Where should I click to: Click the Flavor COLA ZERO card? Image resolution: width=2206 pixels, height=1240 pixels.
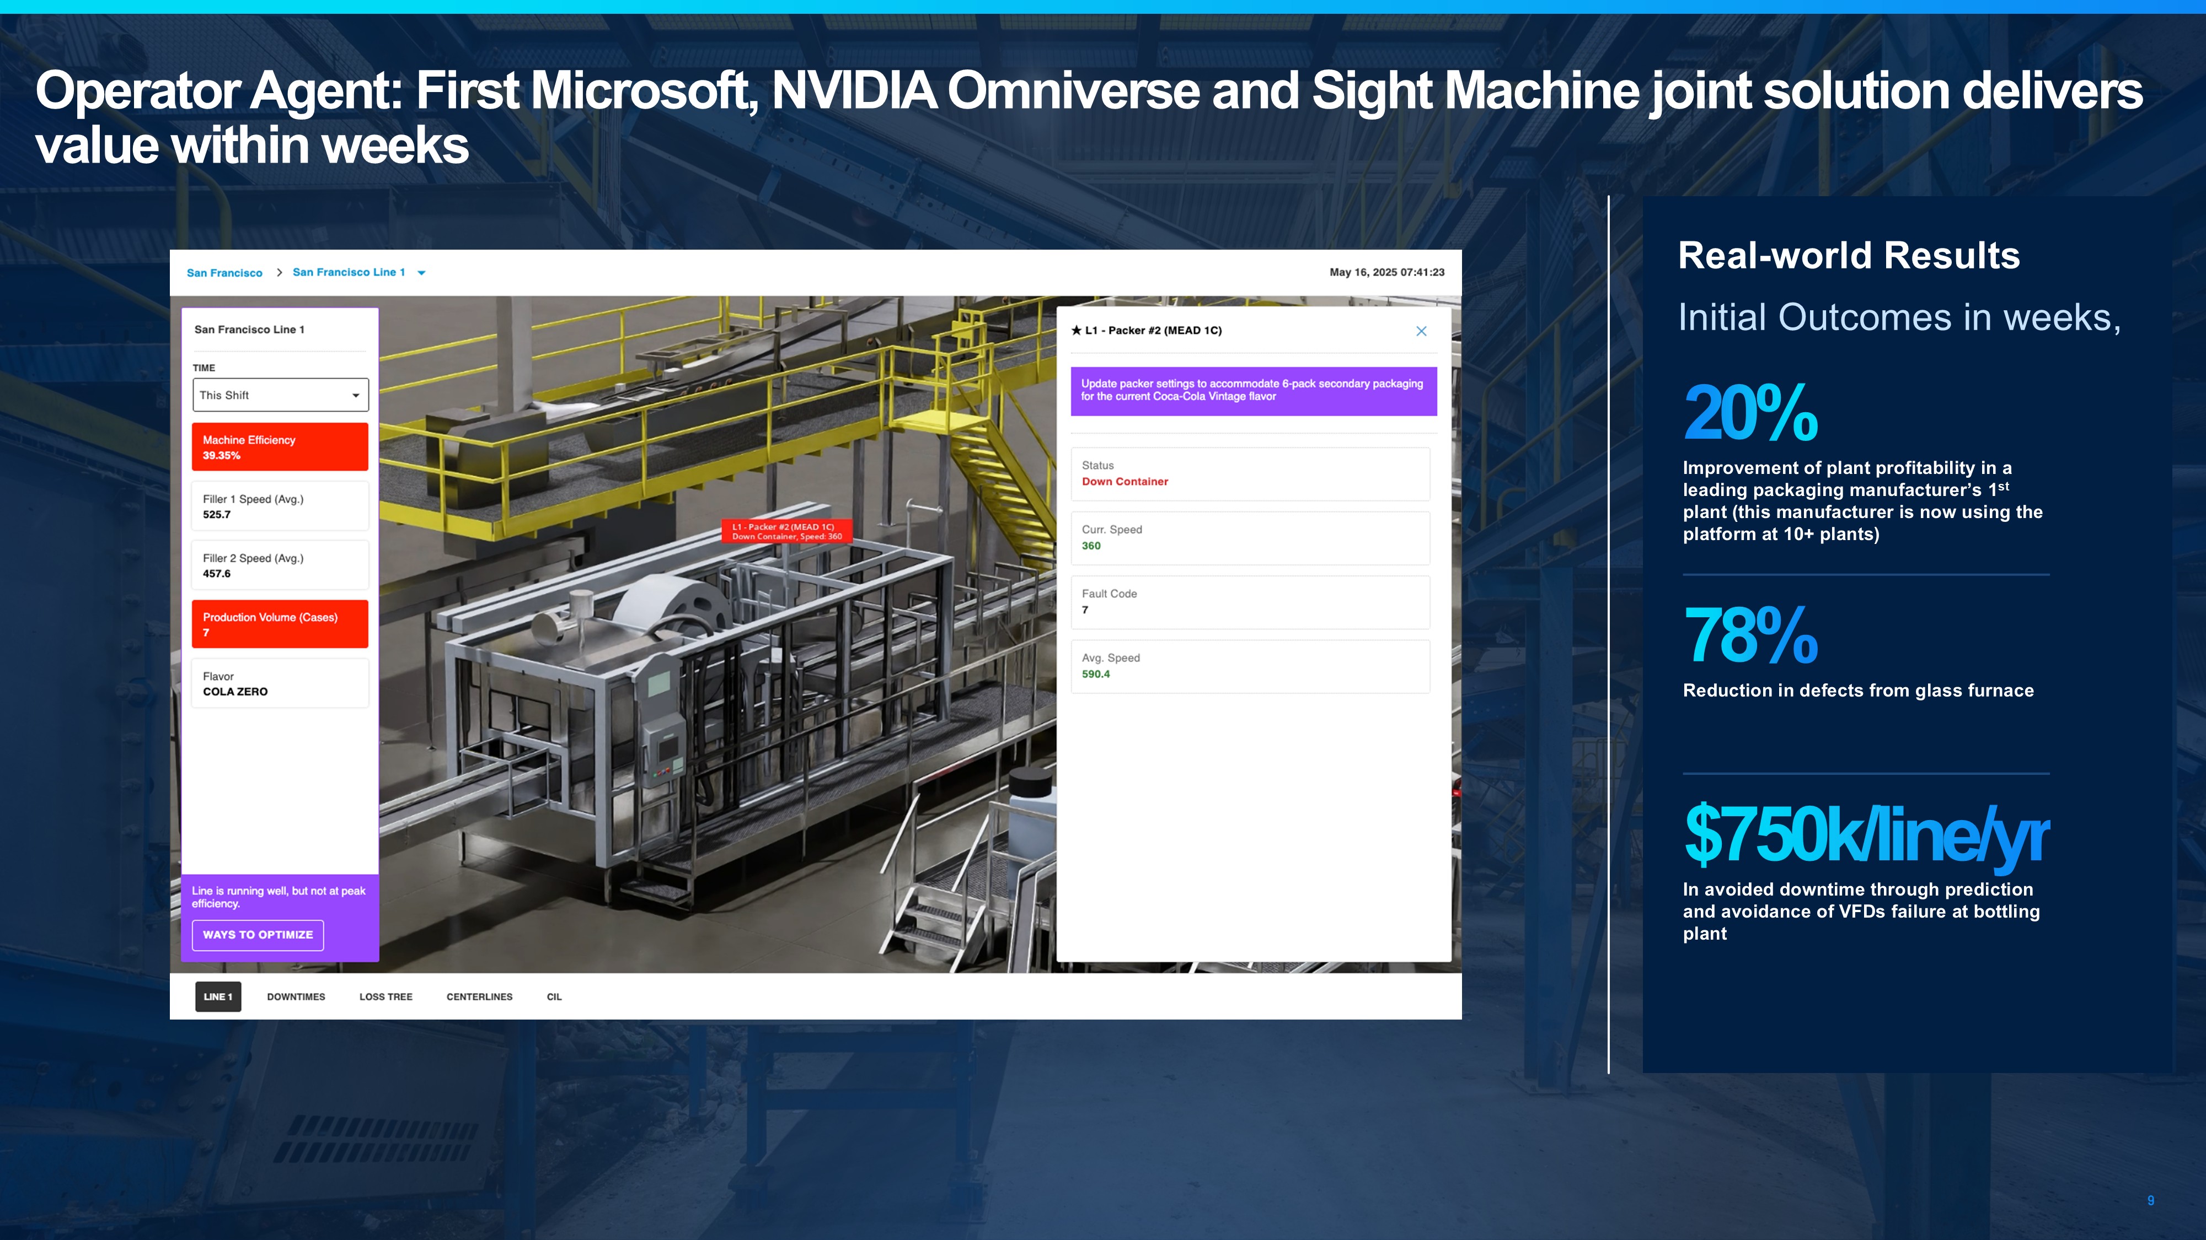280,683
